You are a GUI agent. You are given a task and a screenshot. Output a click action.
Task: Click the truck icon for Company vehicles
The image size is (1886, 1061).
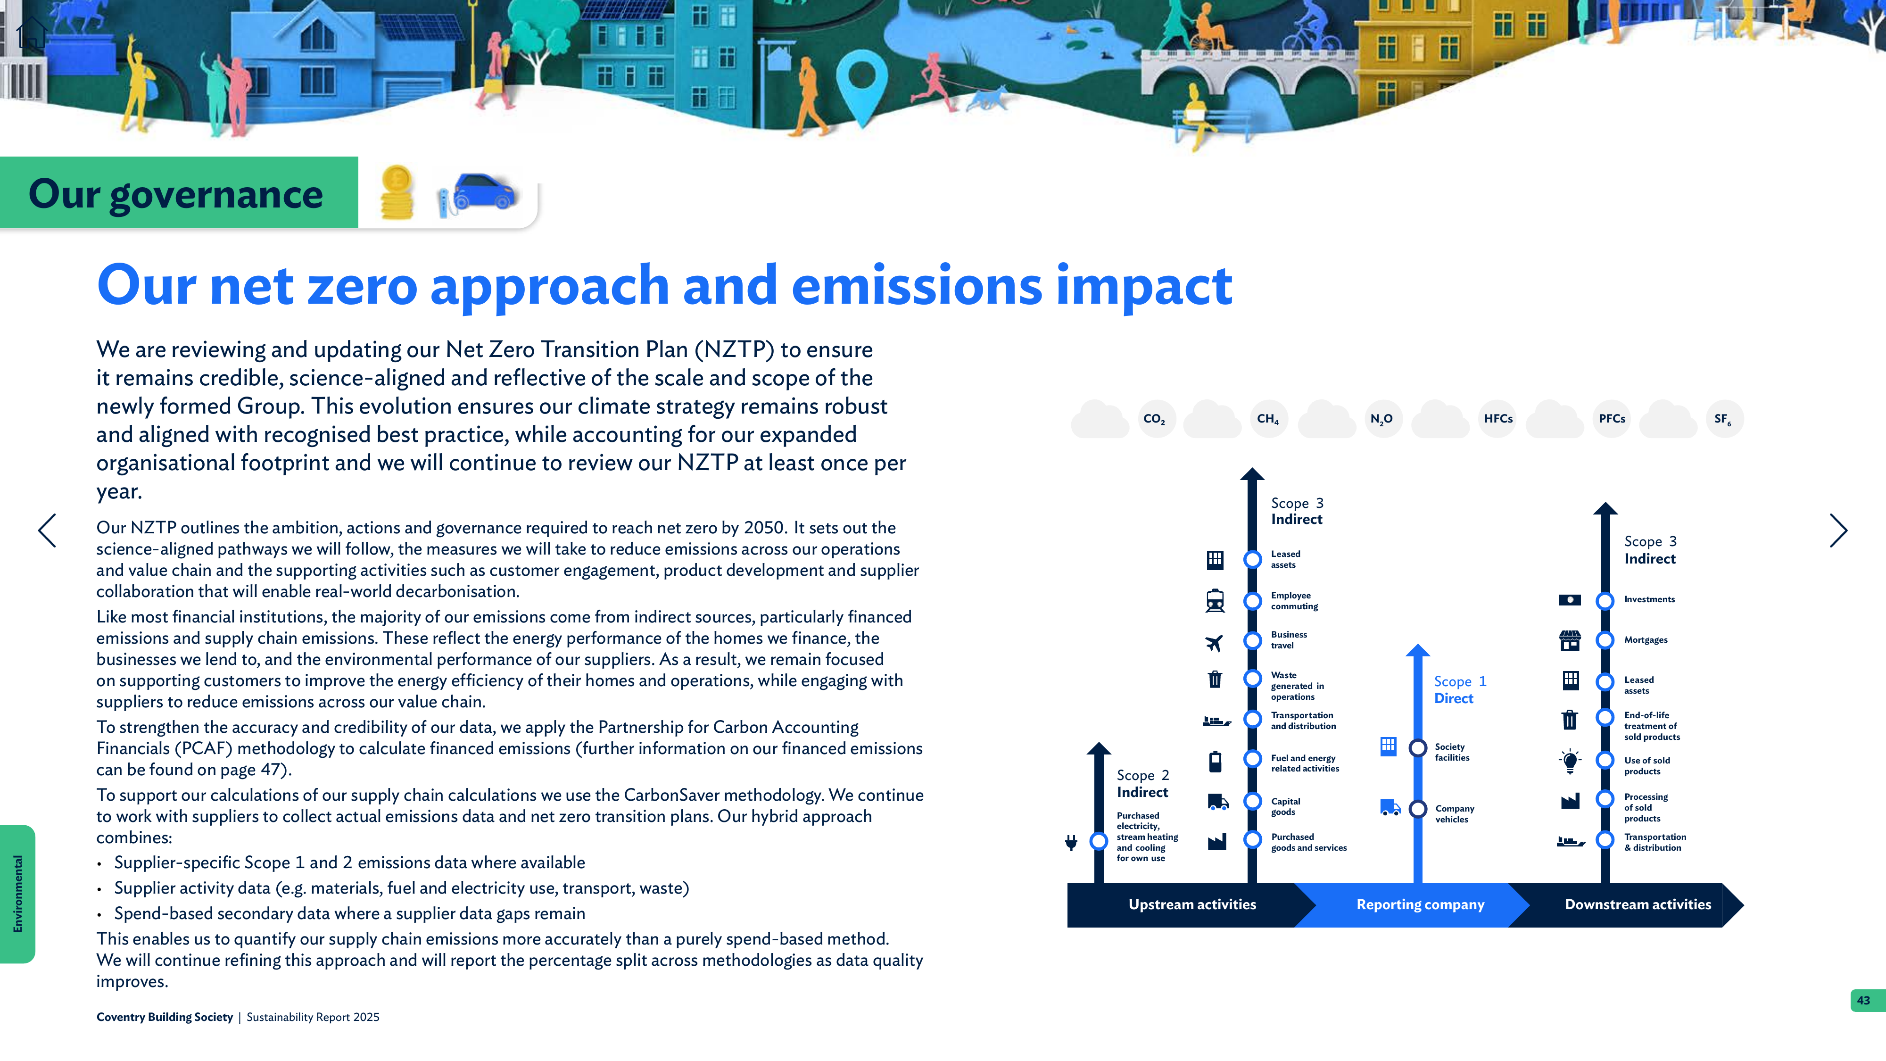click(x=1390, y=808)
